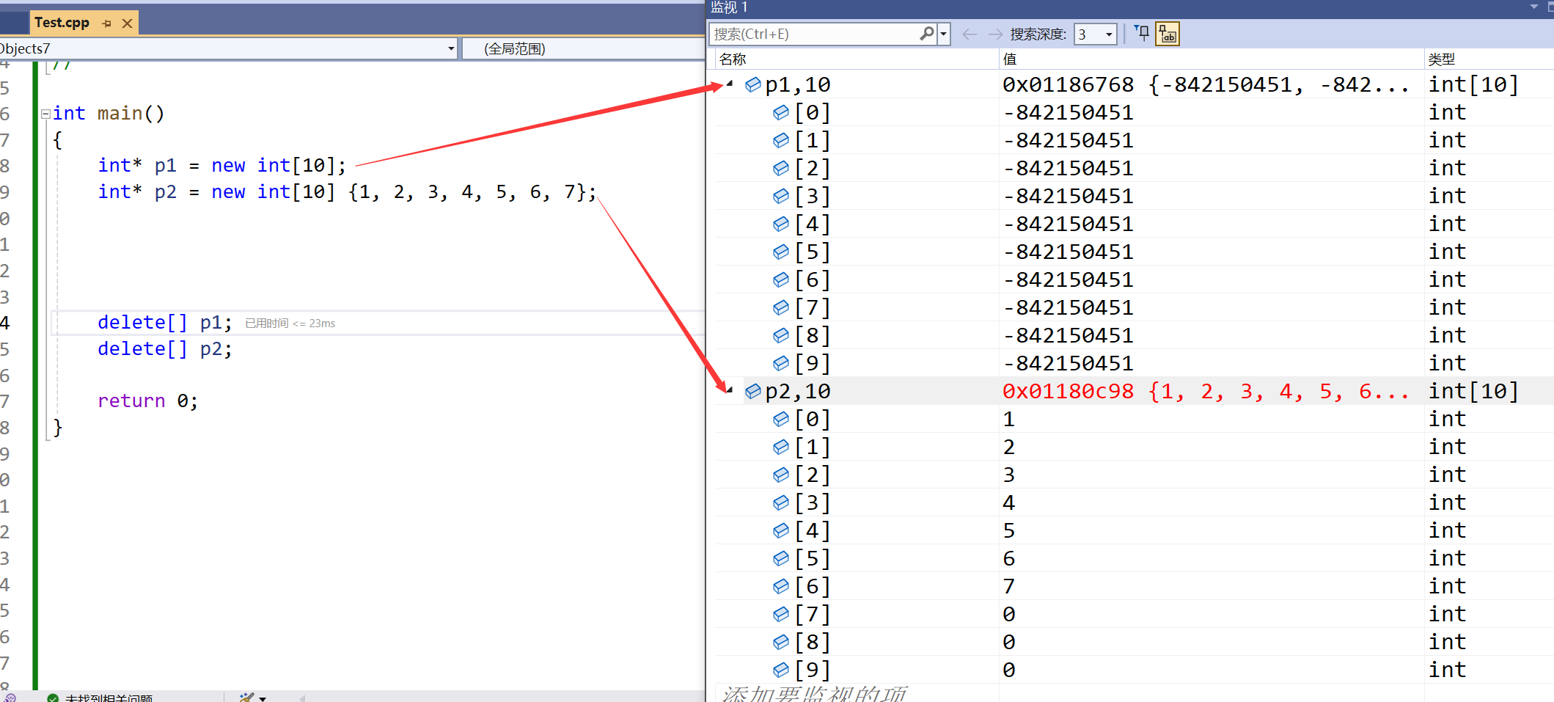This screenshot has width=1554, height=702.
Task: Click value 4 of p2 element [3]
Action: 1009,503
